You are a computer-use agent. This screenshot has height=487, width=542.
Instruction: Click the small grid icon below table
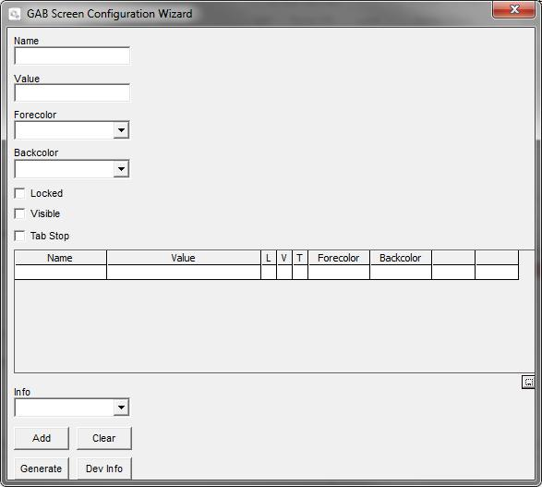(528, 383)
